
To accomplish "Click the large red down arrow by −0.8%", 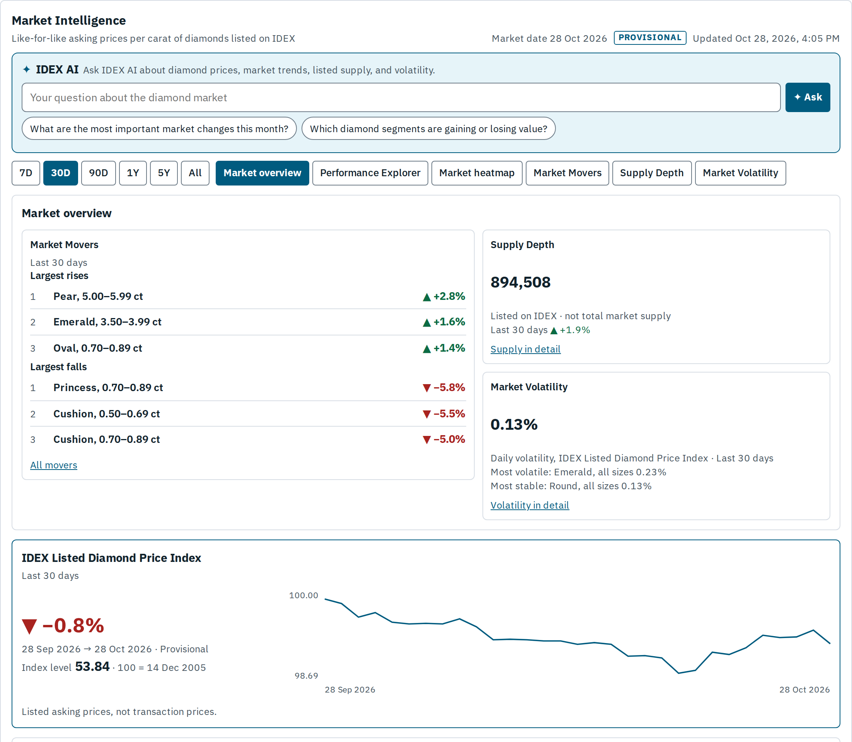I will (29, 626).
